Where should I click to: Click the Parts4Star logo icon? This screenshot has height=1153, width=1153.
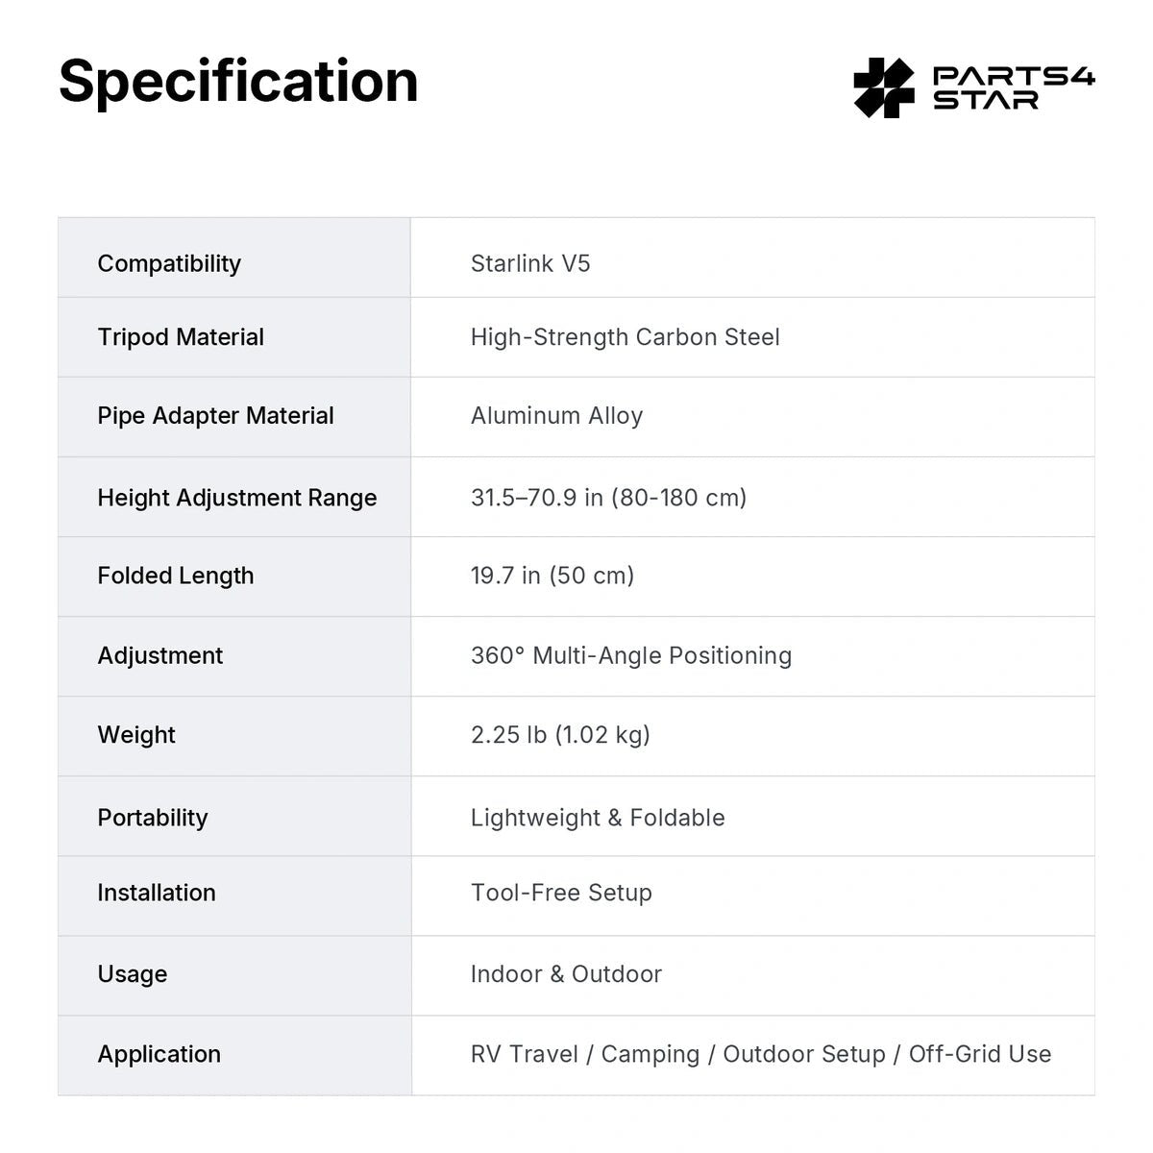tap(884, 87)
